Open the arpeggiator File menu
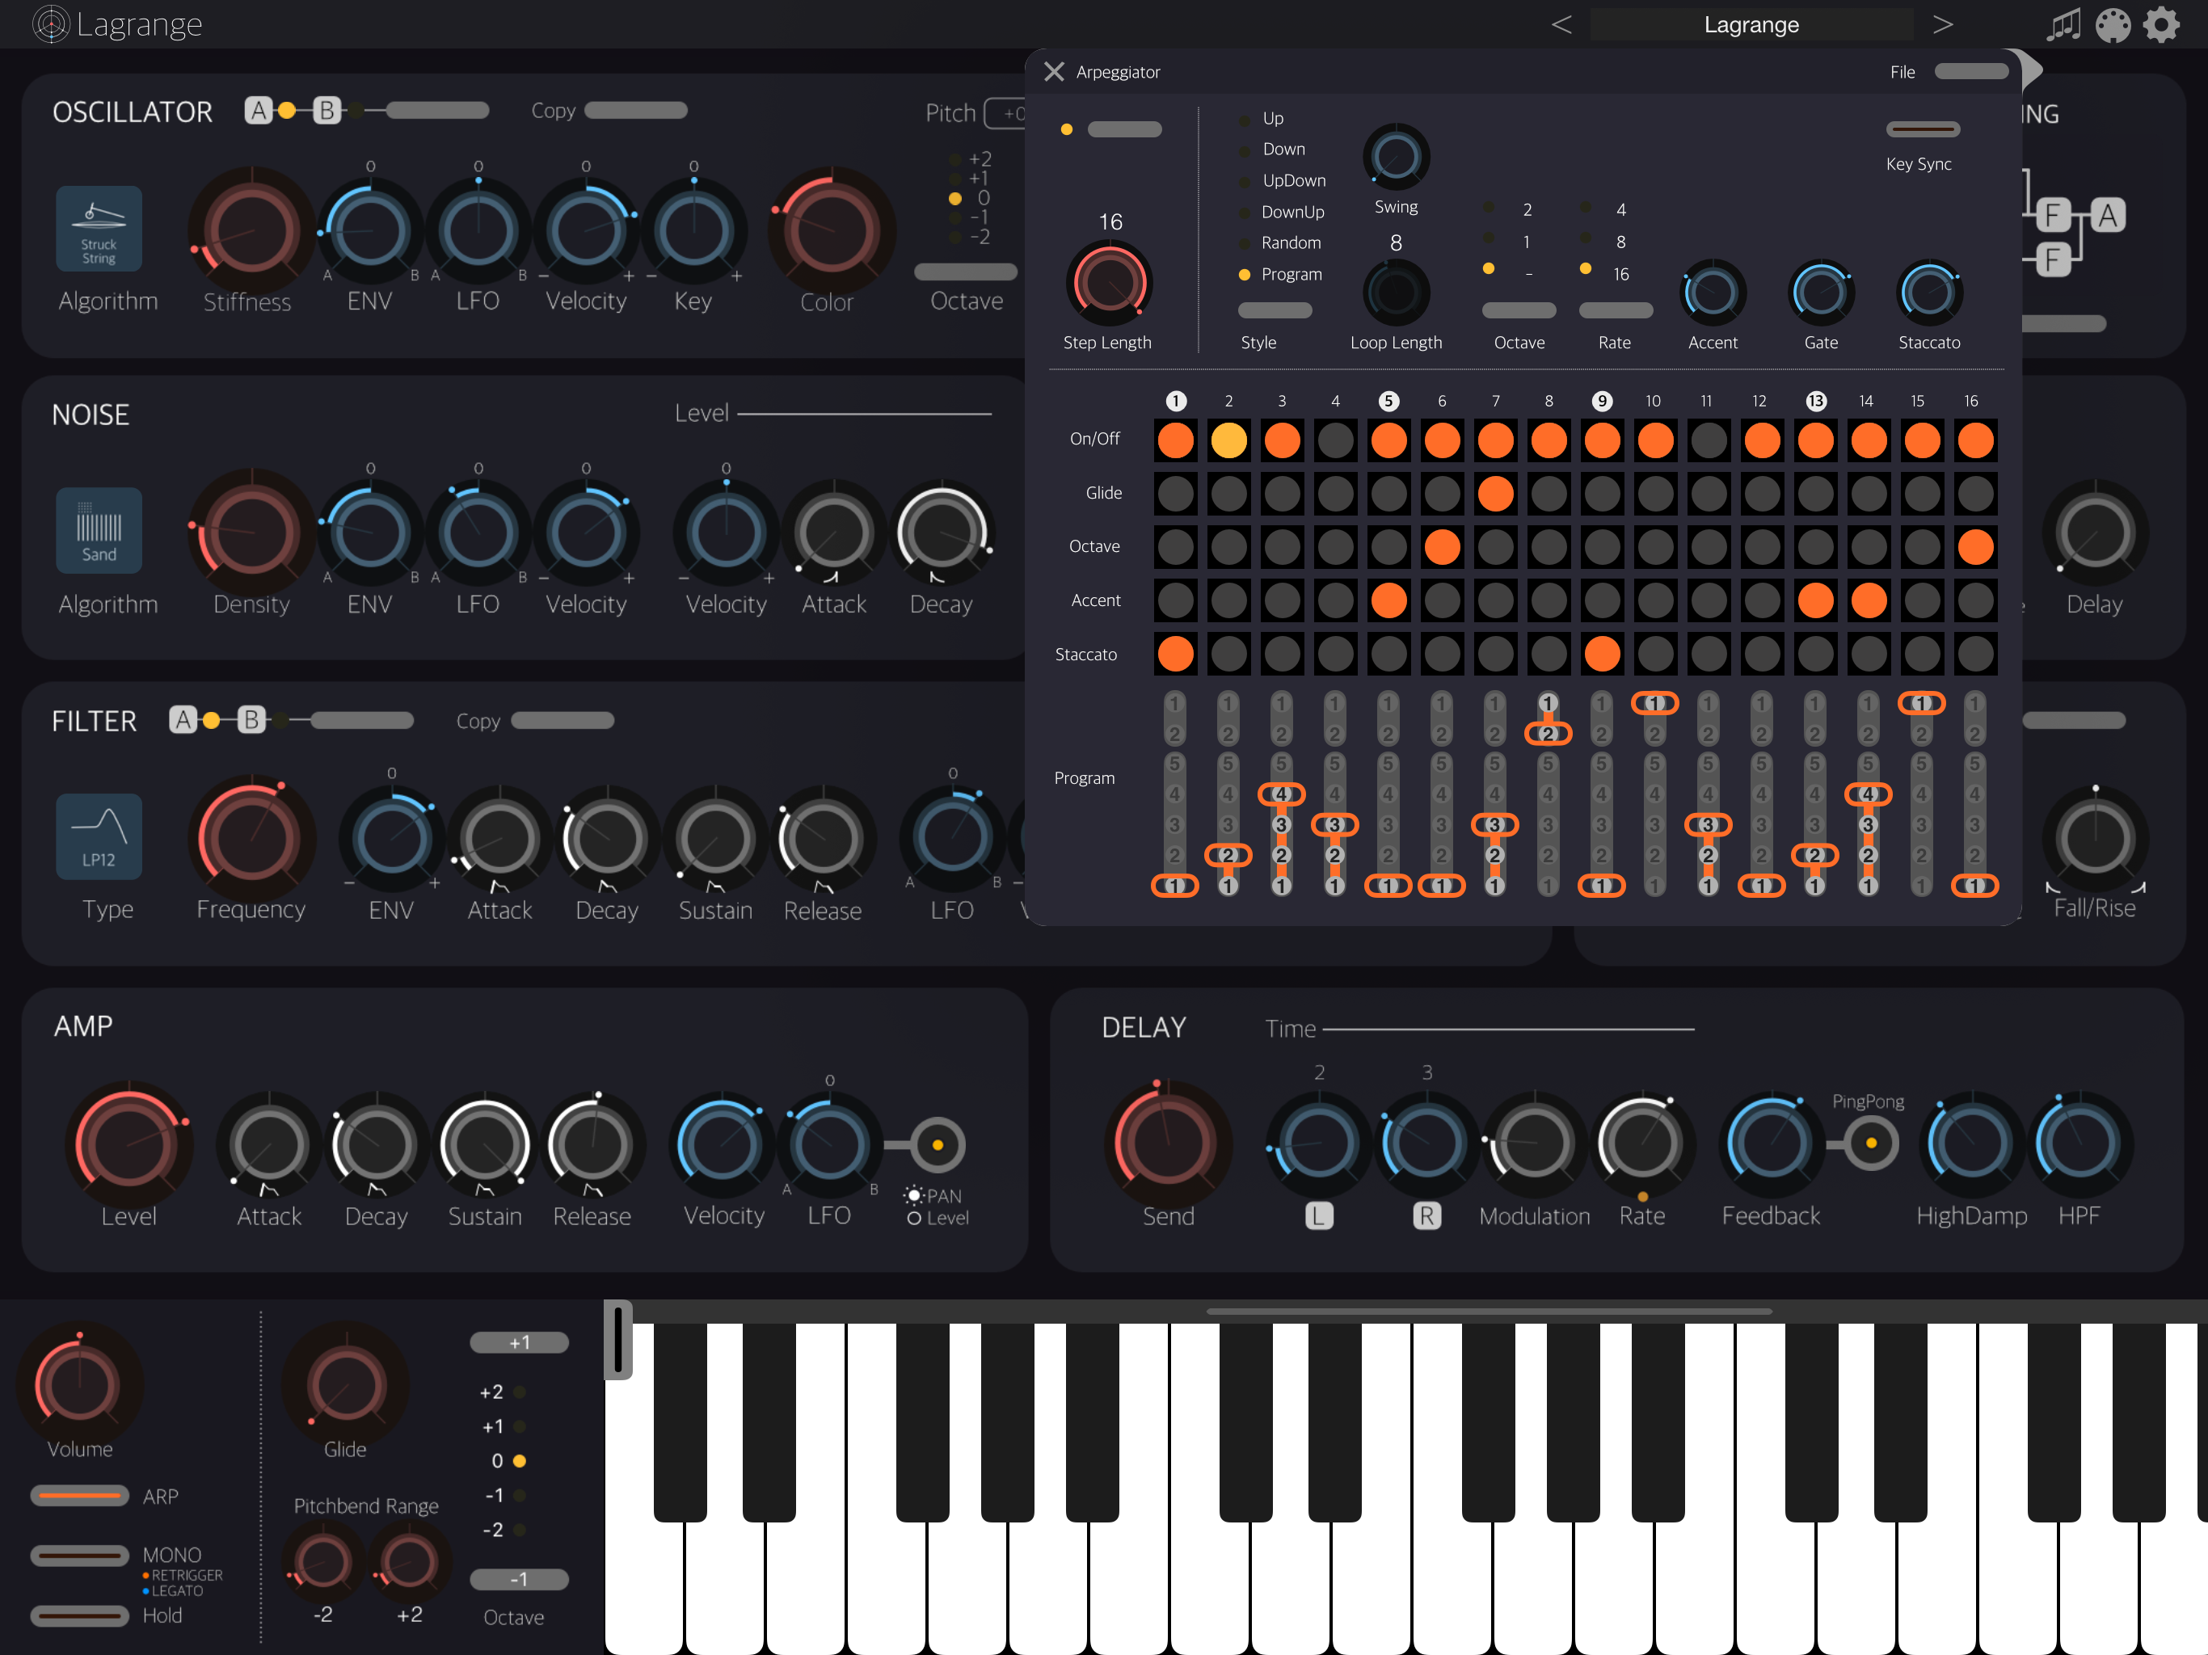Image resolution: width=2208 pixels, height=1655 pixels. 1970,72
